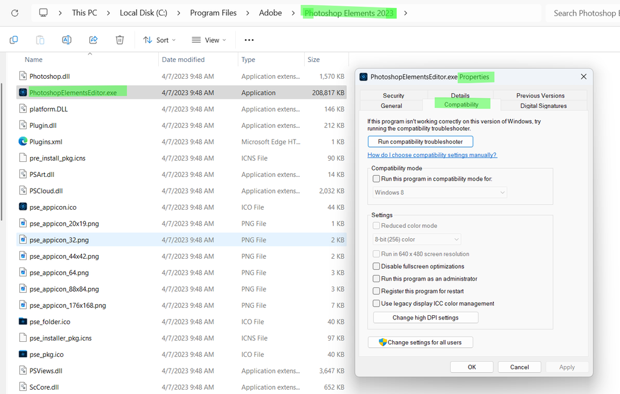Click the Photoshop.dll file icon
620x394 pixels.
(x=23, y=76)
